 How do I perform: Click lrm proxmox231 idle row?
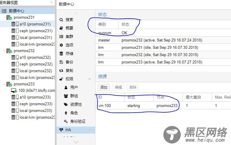point(163,48)
